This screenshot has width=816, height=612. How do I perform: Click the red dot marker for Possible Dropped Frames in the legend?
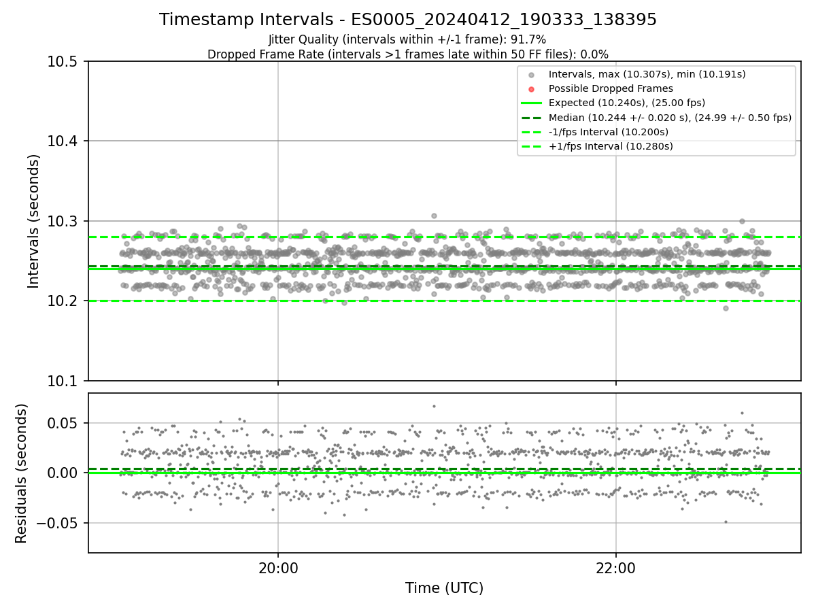pyautogui.click(x=532, y=89)
